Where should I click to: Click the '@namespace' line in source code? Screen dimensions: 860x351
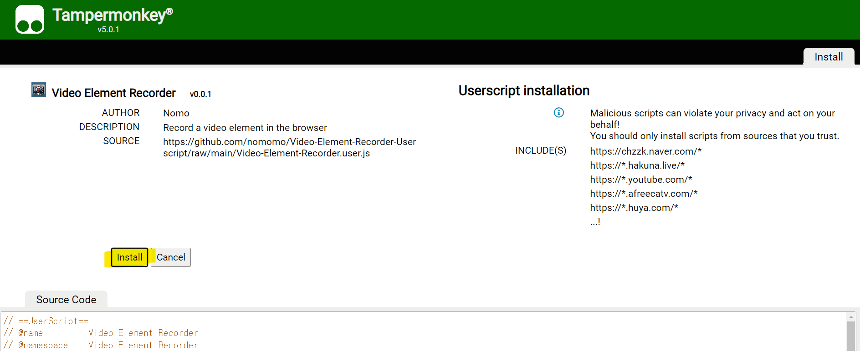[101, 345]
